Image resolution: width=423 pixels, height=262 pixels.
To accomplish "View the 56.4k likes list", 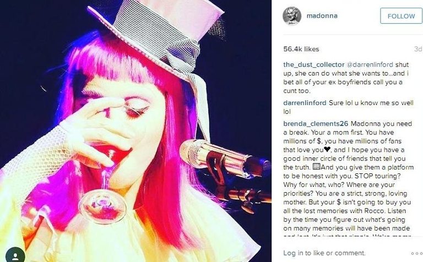I will click(x=301, y=49).
